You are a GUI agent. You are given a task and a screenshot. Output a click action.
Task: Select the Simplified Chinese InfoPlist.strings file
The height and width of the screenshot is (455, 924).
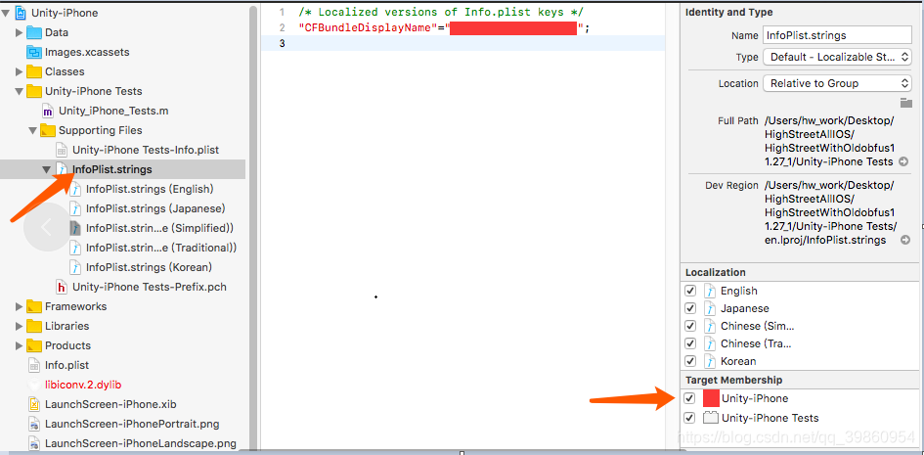[x=160, y=228]
